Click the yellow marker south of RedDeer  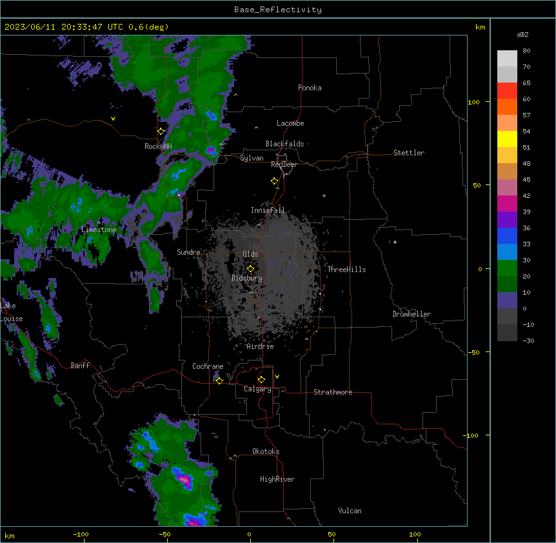[274, 181]
